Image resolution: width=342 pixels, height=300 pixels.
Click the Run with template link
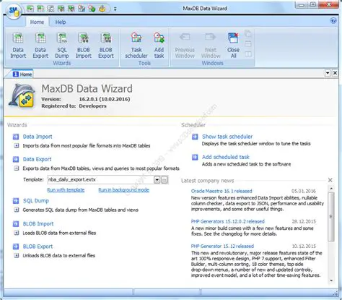point(66,190)
